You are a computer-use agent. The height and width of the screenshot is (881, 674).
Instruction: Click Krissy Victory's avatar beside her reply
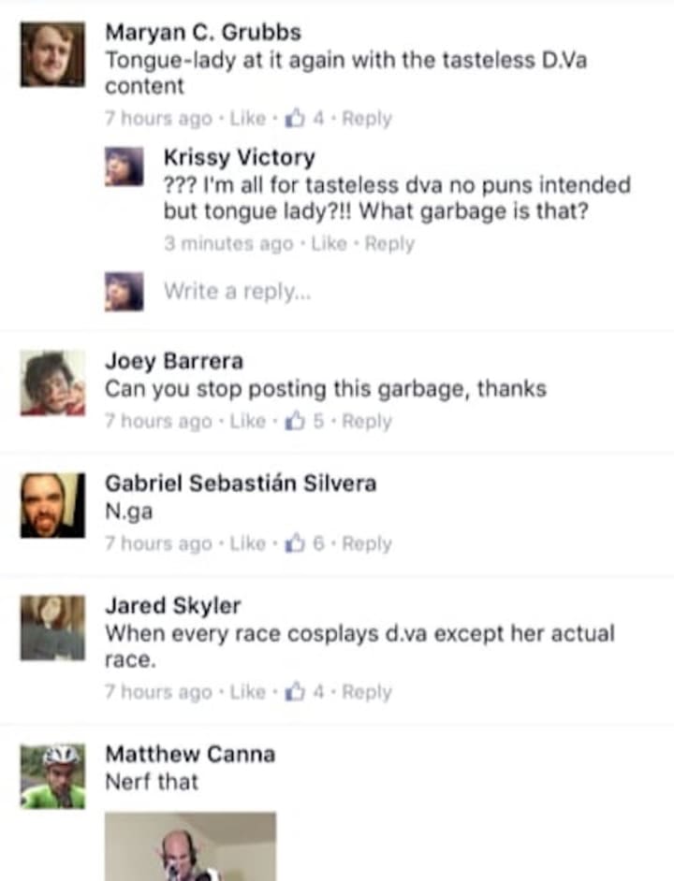[x=125, y=166]
